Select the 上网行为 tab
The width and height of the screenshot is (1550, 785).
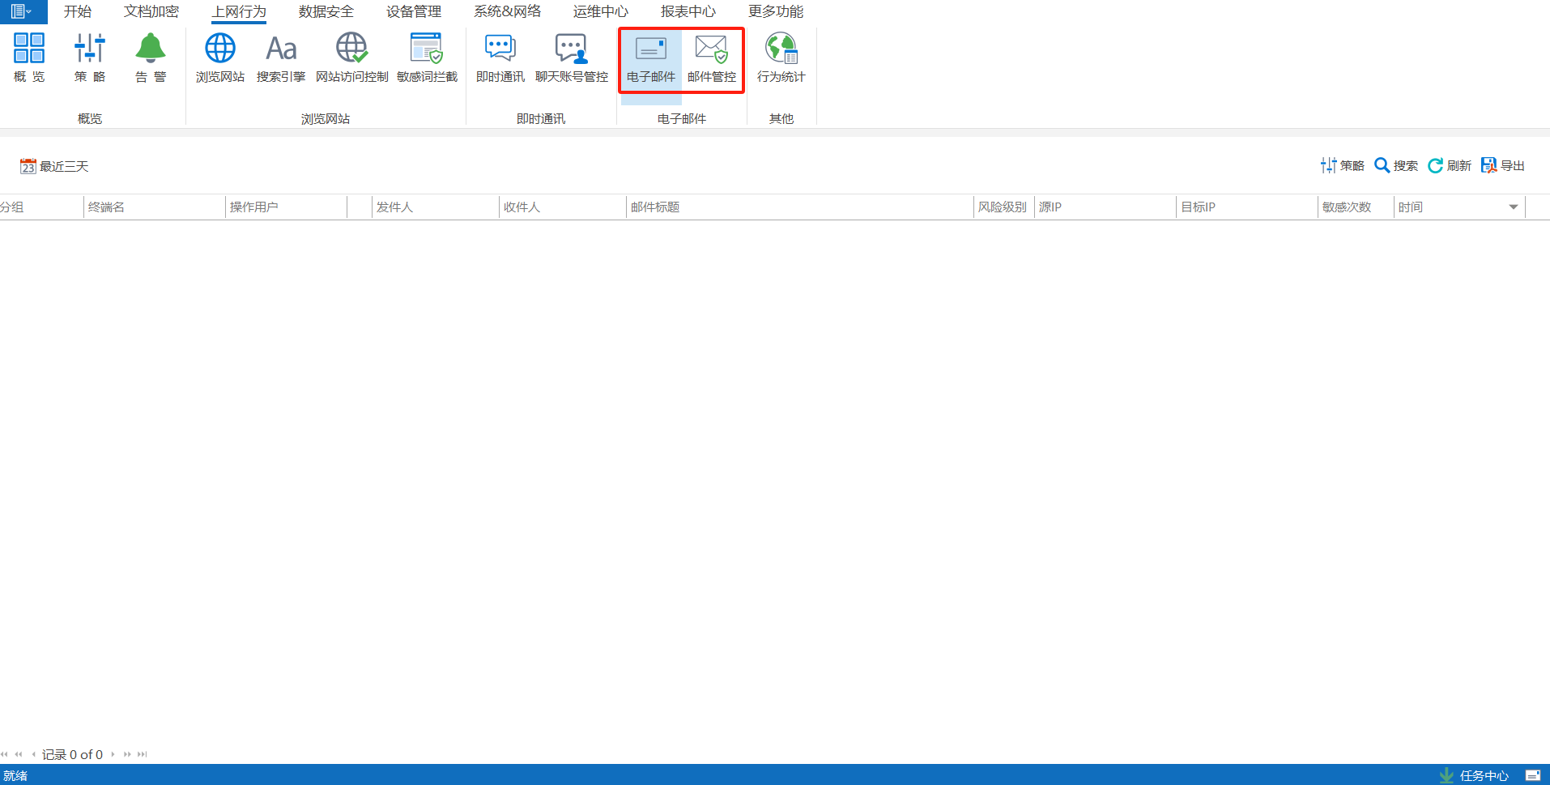[x=239, y=11]
